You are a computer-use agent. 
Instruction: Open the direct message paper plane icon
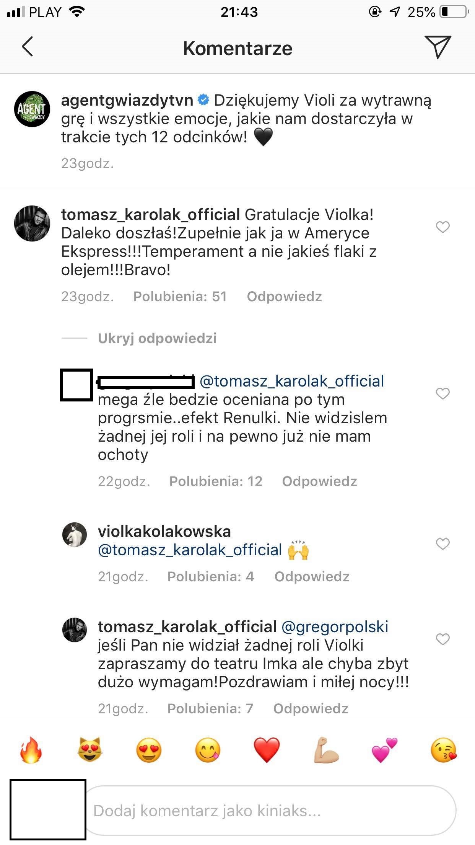[438, 47]
